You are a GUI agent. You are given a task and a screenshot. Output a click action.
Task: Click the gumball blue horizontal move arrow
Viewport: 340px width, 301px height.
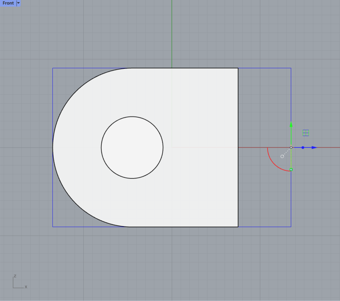click(x=315, y=147)
